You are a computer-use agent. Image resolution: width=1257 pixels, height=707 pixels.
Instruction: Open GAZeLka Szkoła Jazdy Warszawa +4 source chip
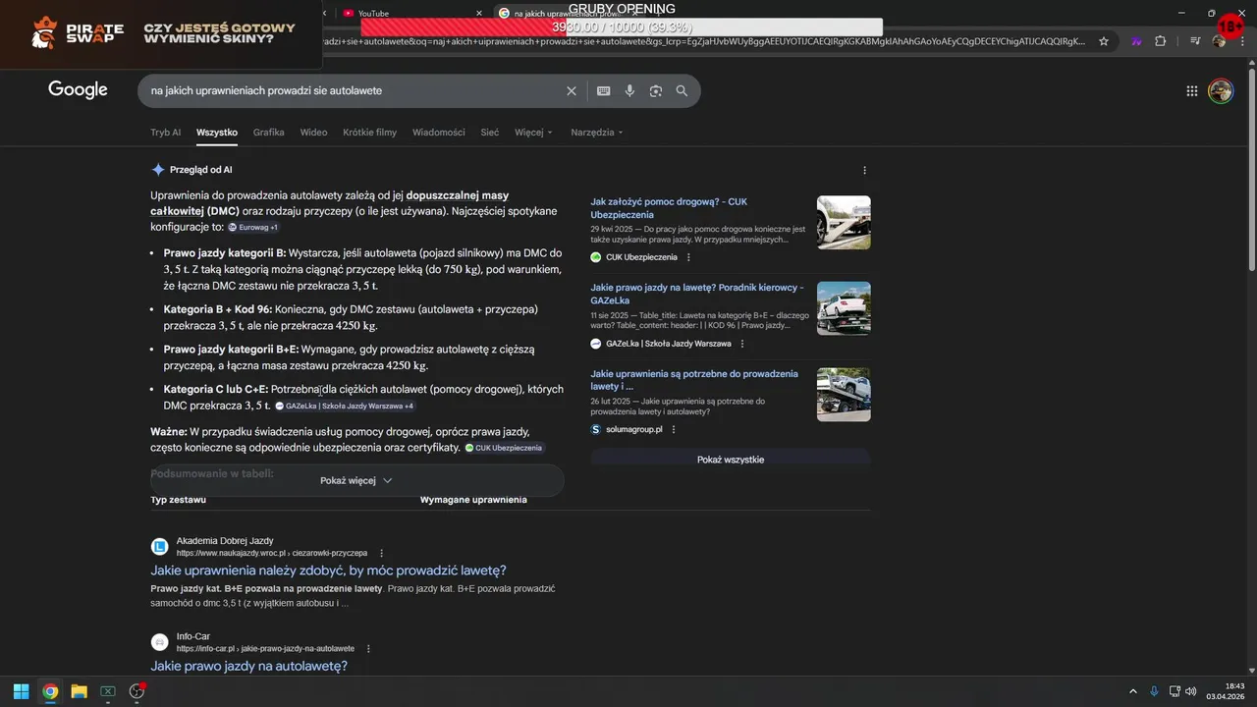tap(345, 406)
